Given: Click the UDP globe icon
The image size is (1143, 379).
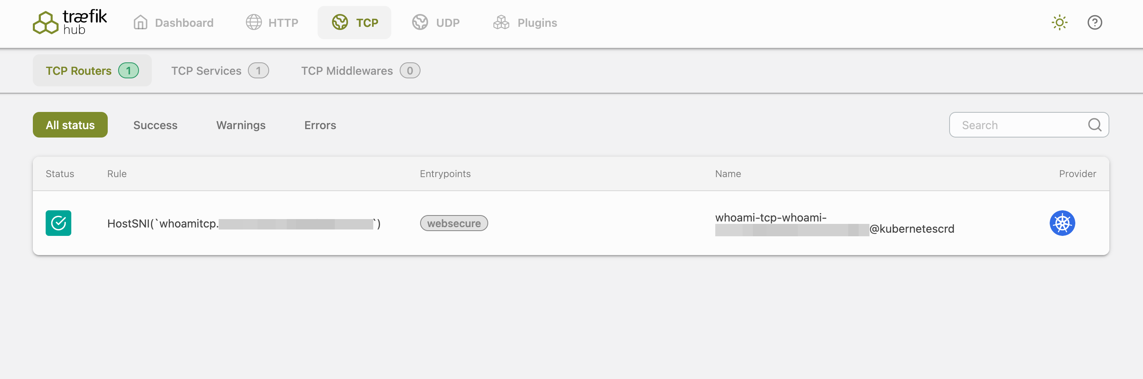Looking at the screenshot, I should [420, 22].
